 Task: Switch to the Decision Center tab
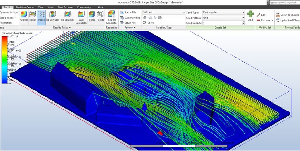[x=26, y=7]
